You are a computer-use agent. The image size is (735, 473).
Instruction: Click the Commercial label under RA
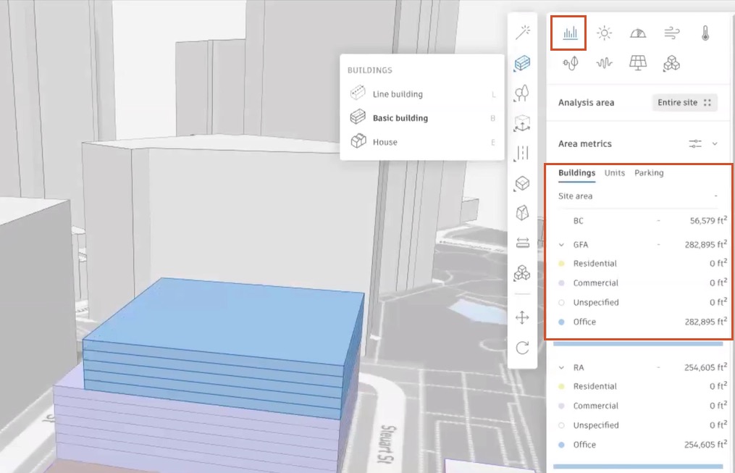tap(595, 406)
